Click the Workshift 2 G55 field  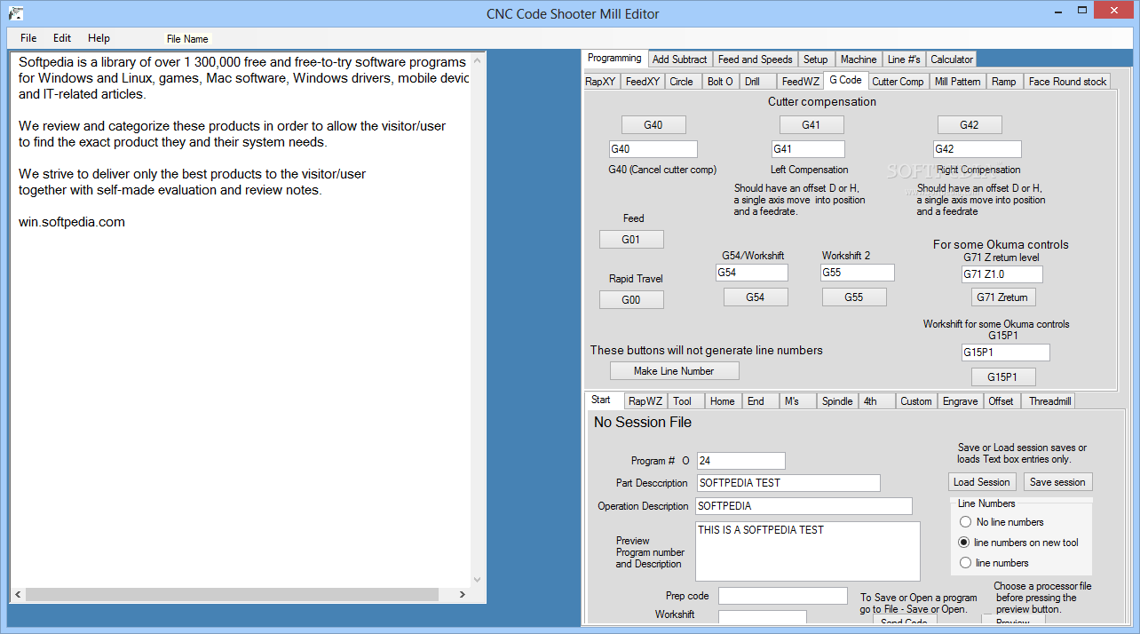(x=858, y=273)
